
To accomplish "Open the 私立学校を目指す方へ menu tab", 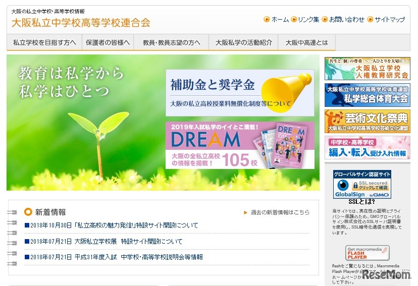I will coord(44,42).
